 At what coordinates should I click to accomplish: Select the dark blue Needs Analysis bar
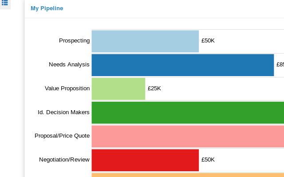coord(182,65)
